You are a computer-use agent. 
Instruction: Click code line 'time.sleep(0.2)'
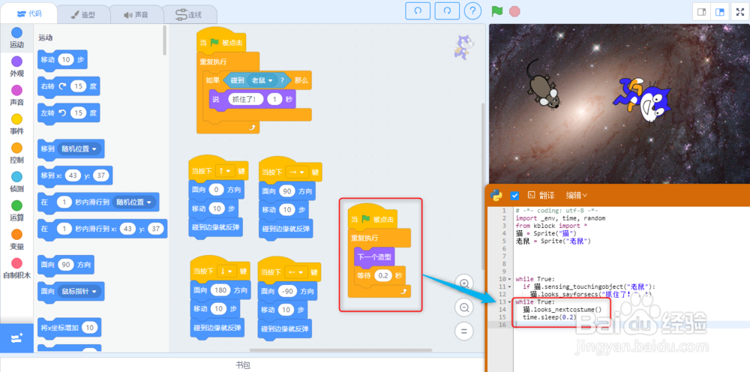(x=549, y=317)
